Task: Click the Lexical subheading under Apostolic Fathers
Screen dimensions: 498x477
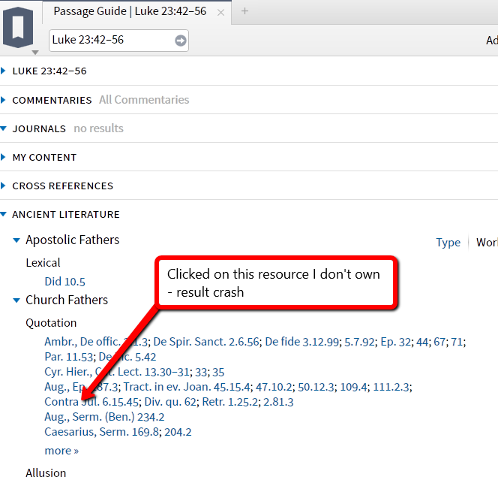Action: point(43,263)
